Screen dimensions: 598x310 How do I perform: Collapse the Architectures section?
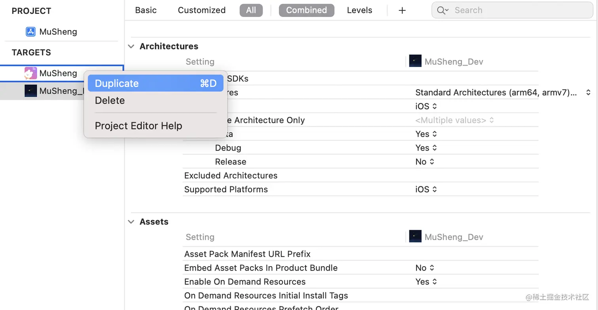click(131, 46)
